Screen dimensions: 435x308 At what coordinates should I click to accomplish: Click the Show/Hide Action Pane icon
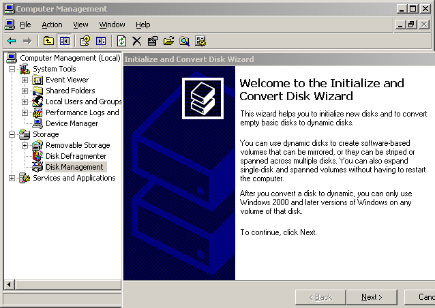point(101,41)
